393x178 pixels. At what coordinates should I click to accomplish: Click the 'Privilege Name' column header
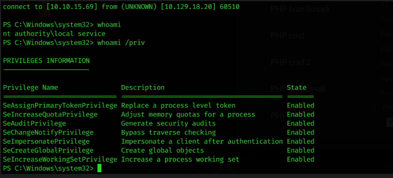(x=31, y=88)
